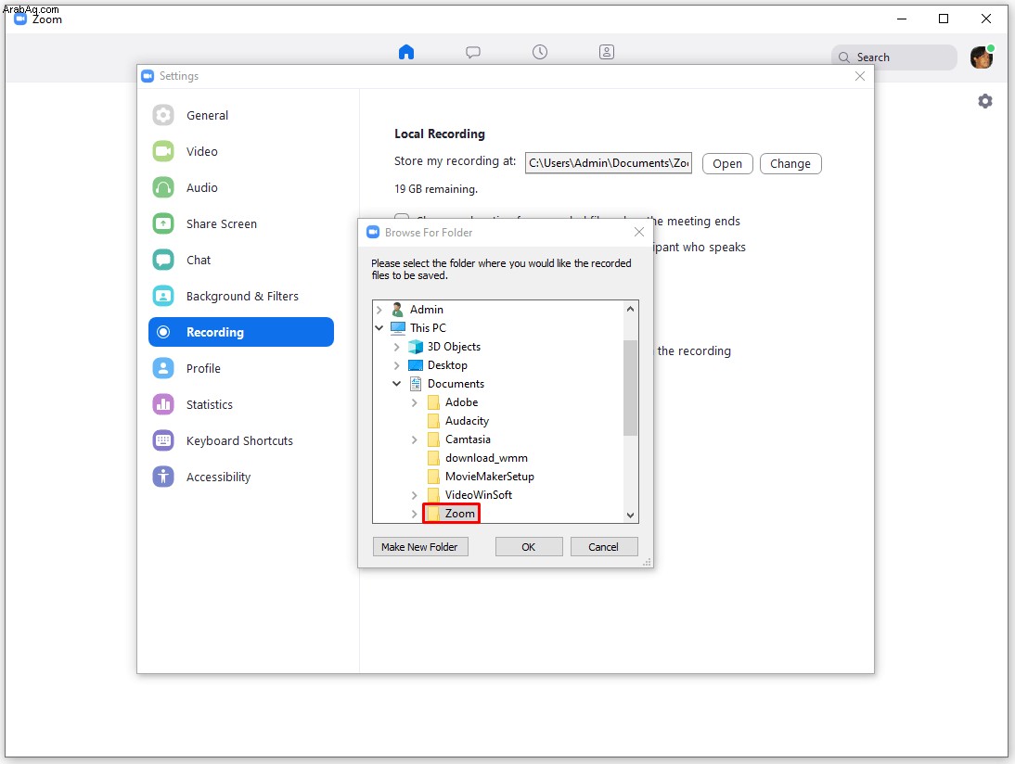Click the settings gear icon below avatar

click(984, 101)
